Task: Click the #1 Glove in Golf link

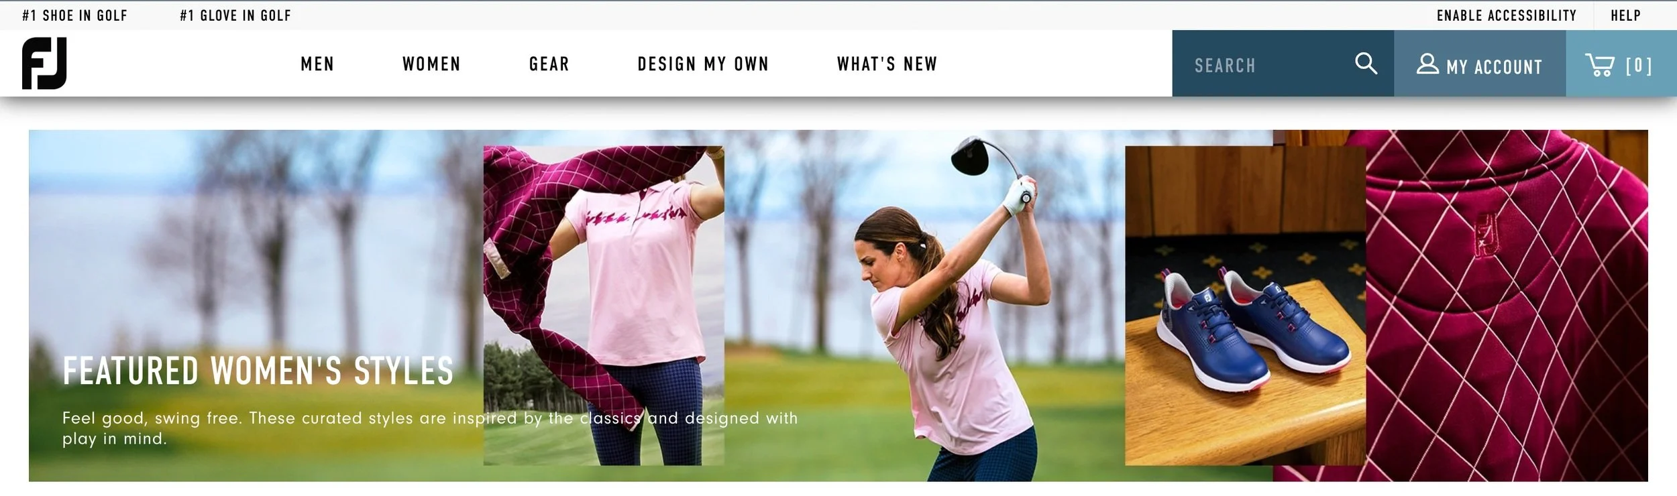Action: 235,15
